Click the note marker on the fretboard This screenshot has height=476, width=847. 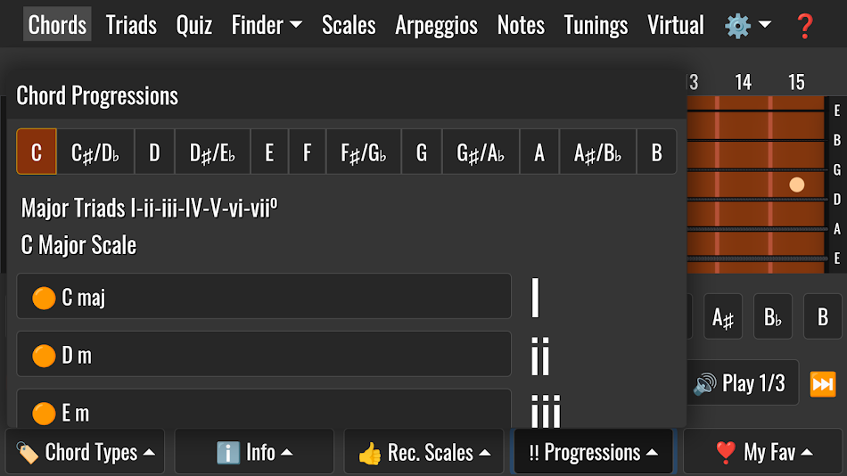click(x=797, y=185)
